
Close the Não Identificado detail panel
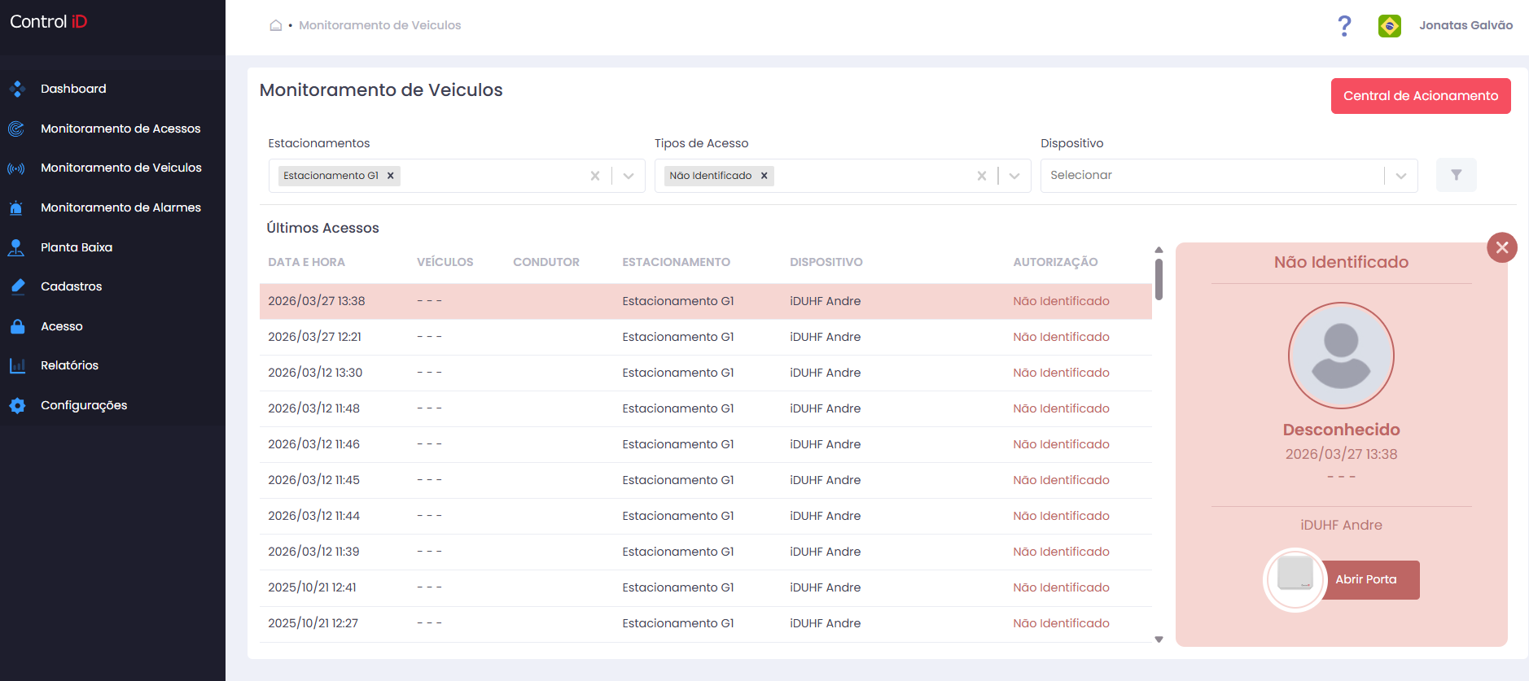tap(1501, 247)
